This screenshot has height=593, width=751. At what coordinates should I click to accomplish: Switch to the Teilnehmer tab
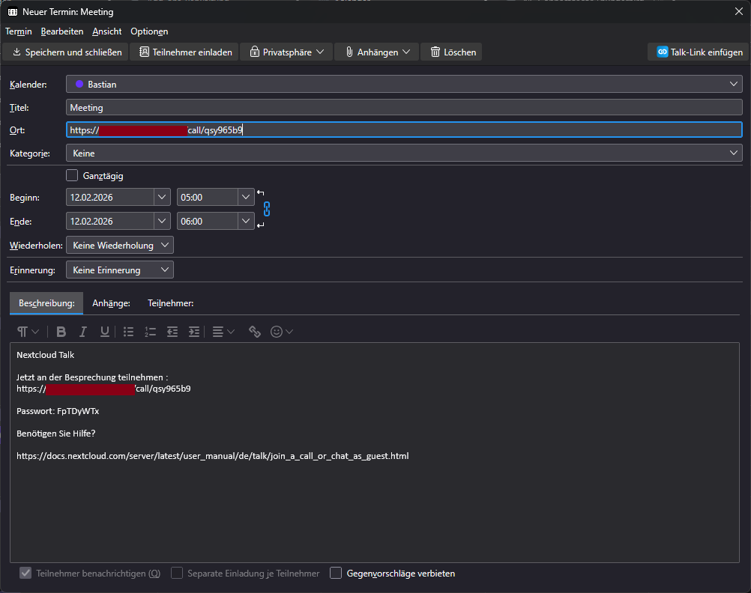click(170, 303)
